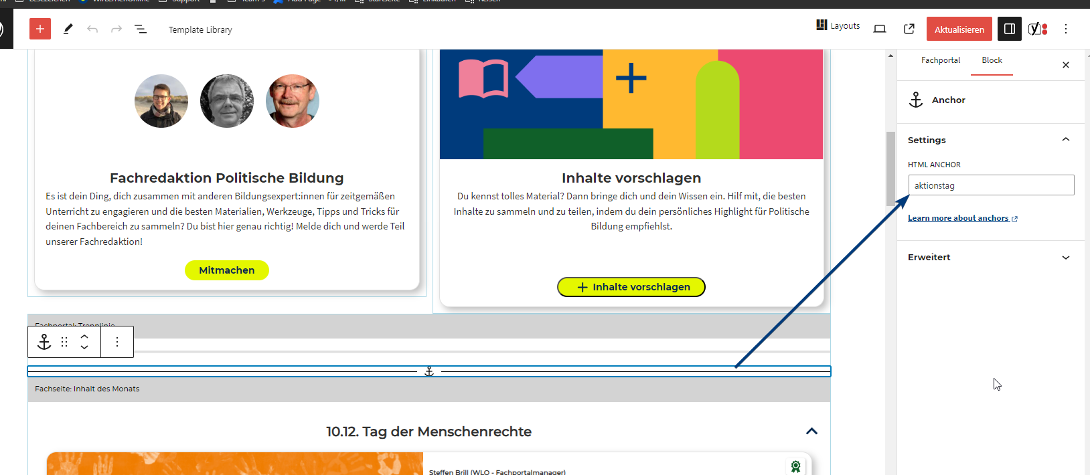Viewport: 1090px width, 475px height.
Task: Click the Undo arrow in toolbar
Action: [92, 29]
